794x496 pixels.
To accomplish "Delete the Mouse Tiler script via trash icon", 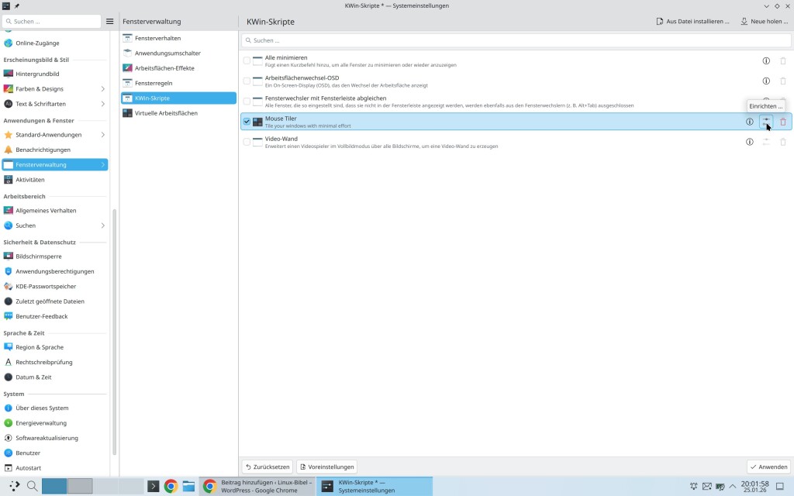I will click(782, 122).
